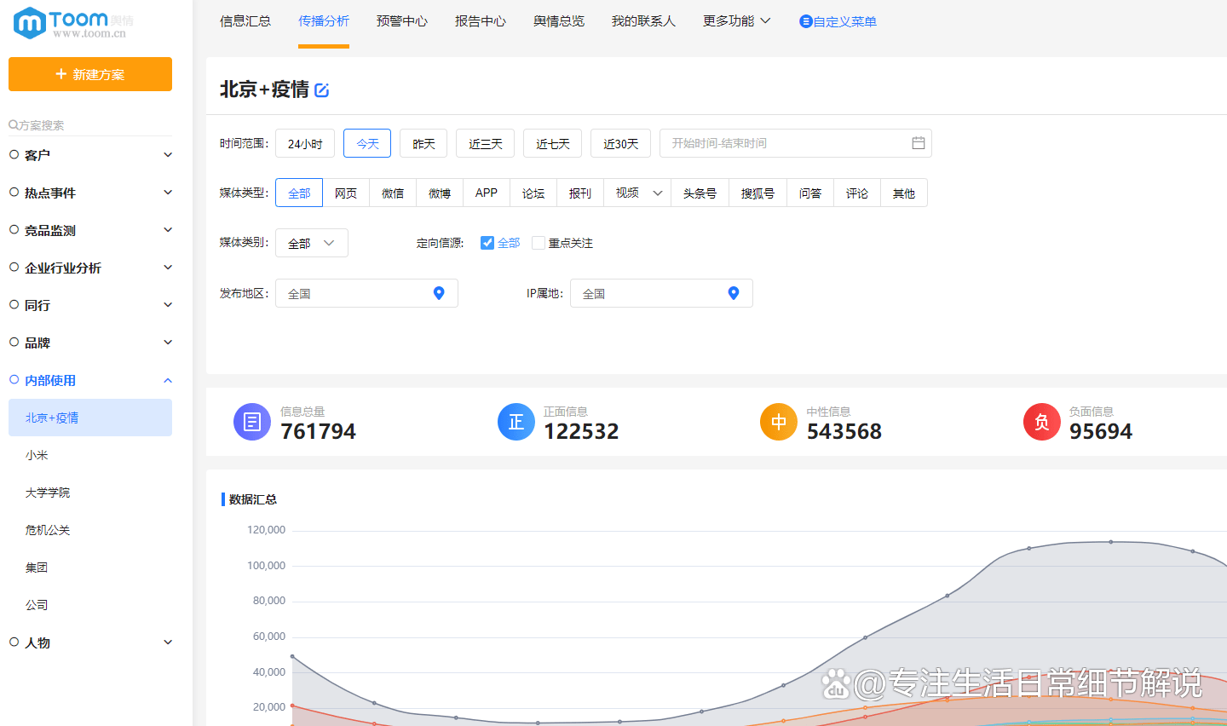
Task: Click the 正面信息 blue icon
Action: click(516, 422)
